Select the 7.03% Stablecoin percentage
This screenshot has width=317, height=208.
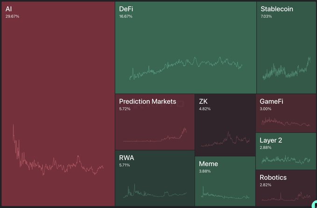point(266,16)
